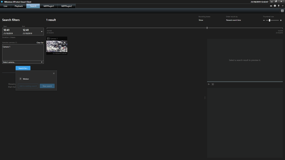Image resolution: width=285 pixels, height=160 pixels.
Task: Click the New search button
Action: (x=47, y=86)
